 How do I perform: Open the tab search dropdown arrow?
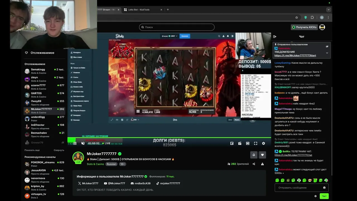tap(329, 9)
